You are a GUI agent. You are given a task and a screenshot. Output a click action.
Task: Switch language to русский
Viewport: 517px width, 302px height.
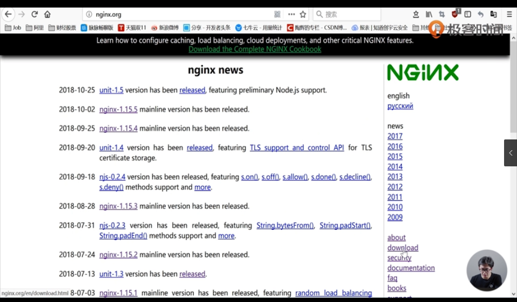[x=400, y=106]
